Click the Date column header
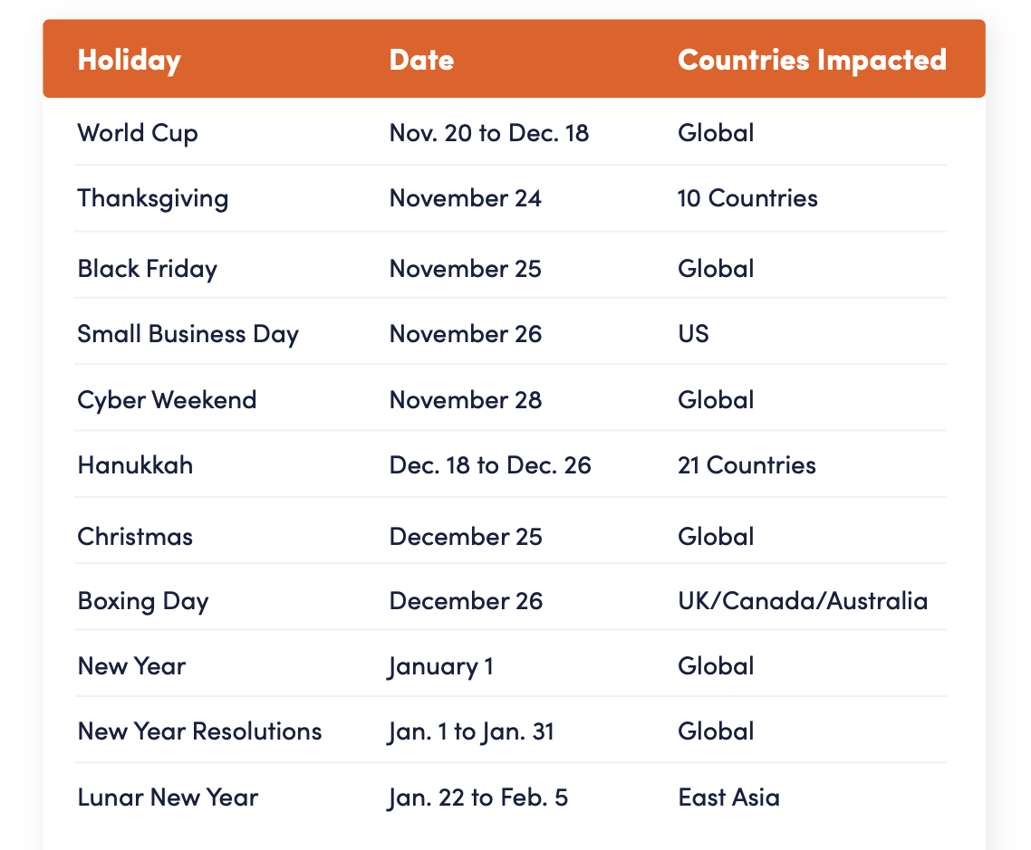 coord(421,60)
